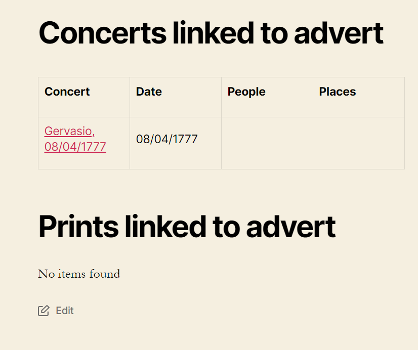Screen dimensions: 418x350
Task: Click the Edit text label
Action: pos(65,311)
